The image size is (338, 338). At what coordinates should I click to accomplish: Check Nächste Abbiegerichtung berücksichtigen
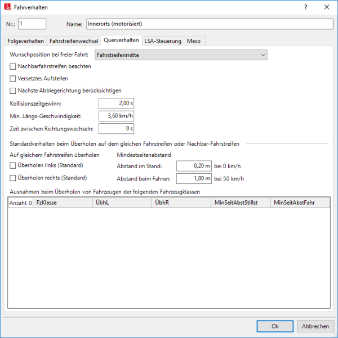pos(14,91)
